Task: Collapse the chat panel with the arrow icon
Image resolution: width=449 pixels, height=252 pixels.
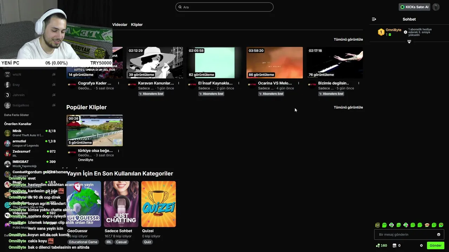Action: pyautogui.click(x=374, y=19)
